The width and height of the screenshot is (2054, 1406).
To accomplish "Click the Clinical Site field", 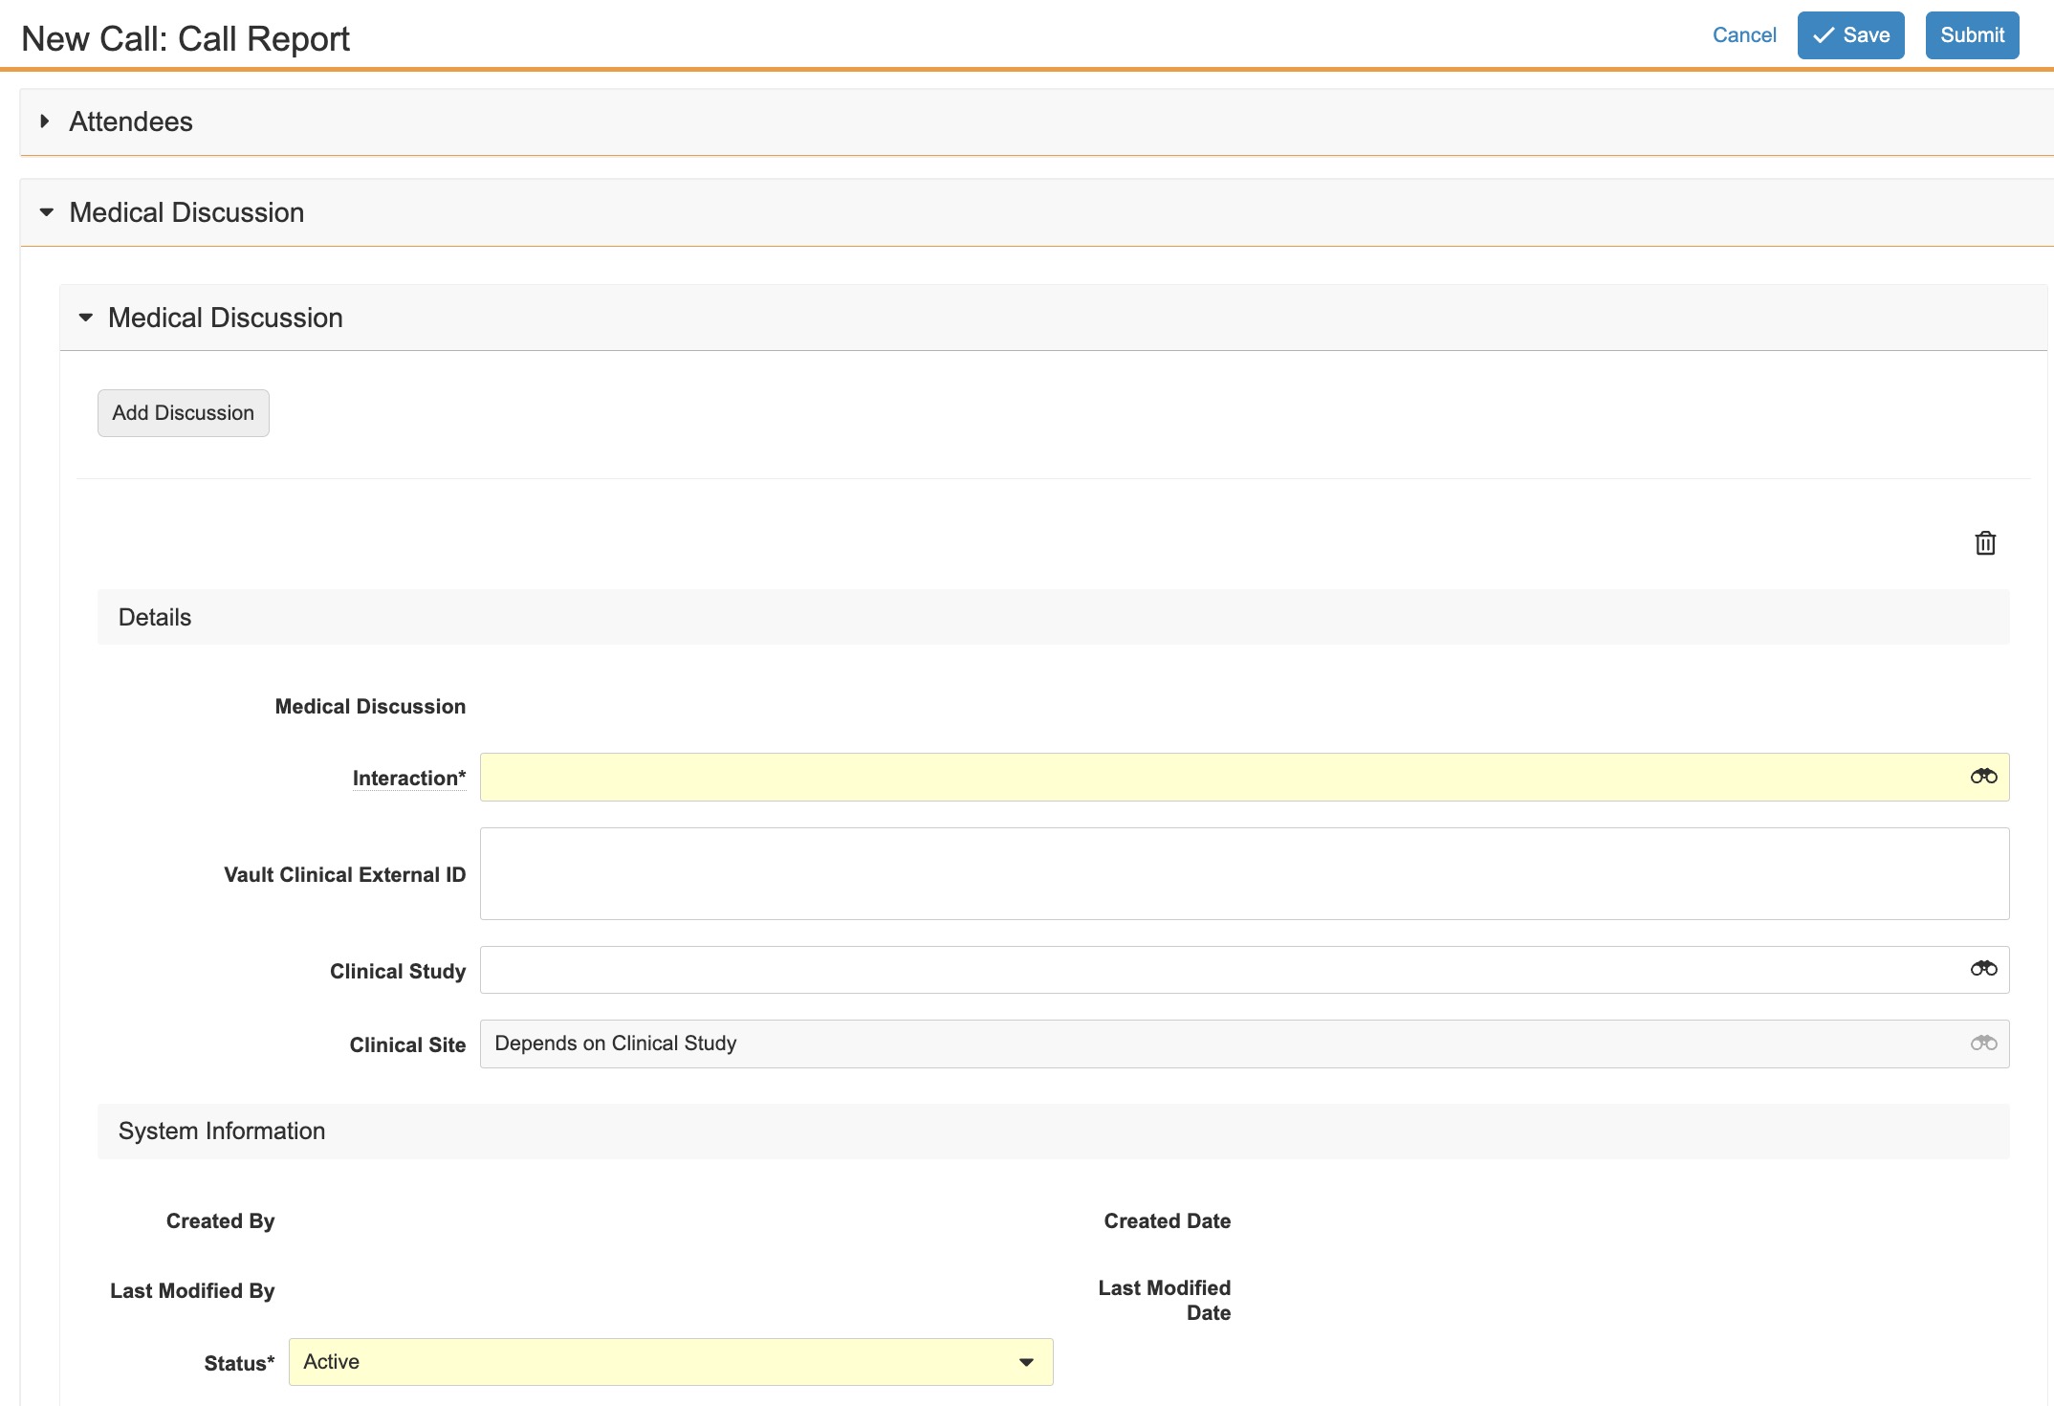I will 1214,1044.
